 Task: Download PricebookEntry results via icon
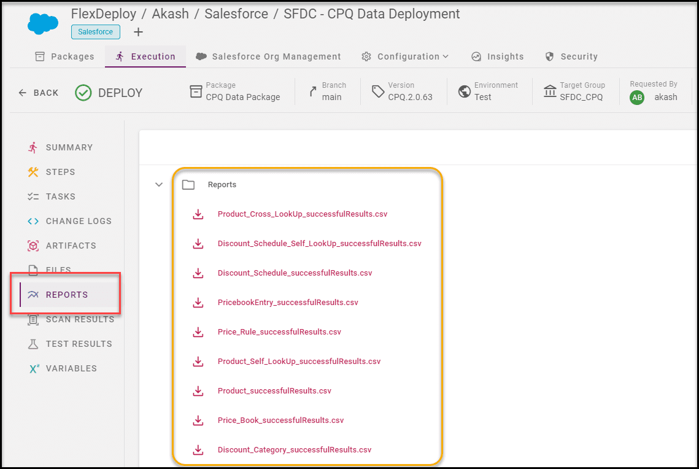pyautogui.click(x=198, y=303)
